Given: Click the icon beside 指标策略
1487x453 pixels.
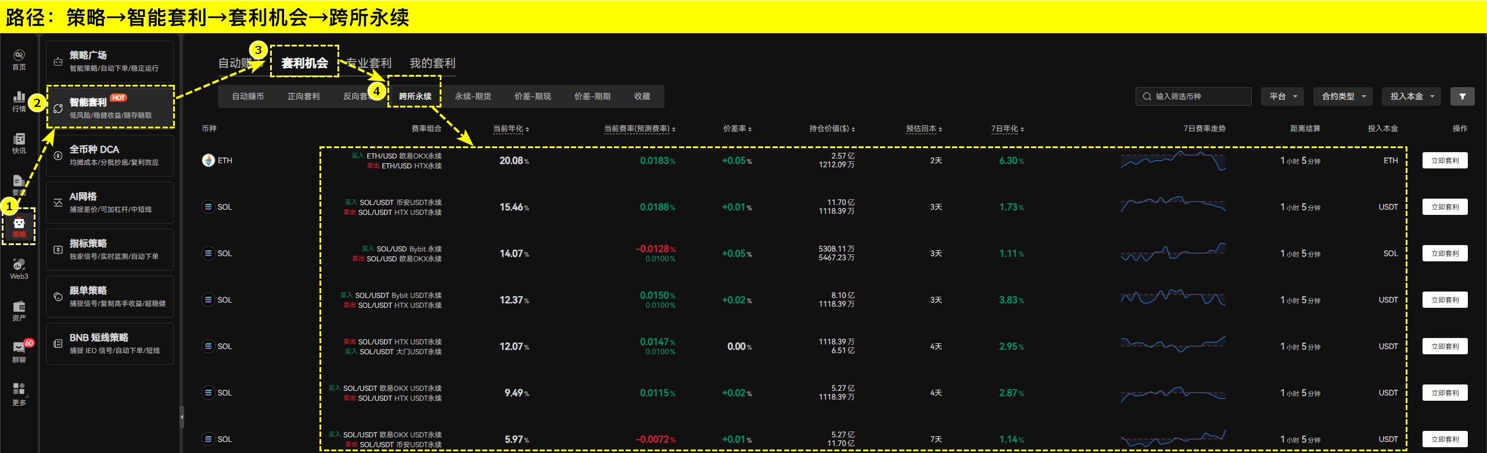Looking at the screenshot, I should pyautogui.click(x=58, y=250).
